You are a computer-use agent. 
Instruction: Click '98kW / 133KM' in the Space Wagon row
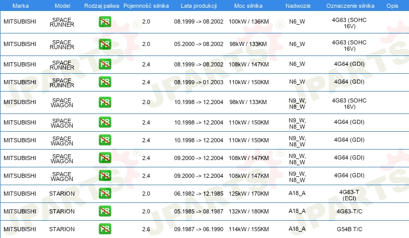point(248,102)
